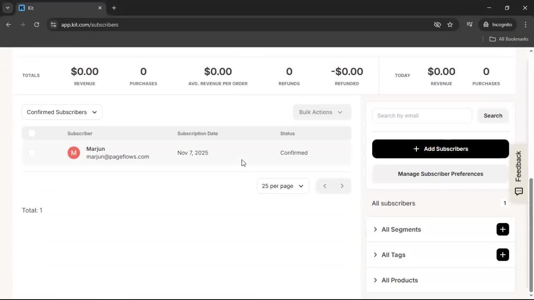Open the Confirmed Subscribers filter dropdown
Viewport: 534px width, 300px height.
pos(62,112)
